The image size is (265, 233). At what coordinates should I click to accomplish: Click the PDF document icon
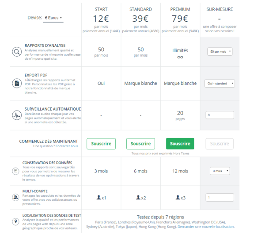16,83
